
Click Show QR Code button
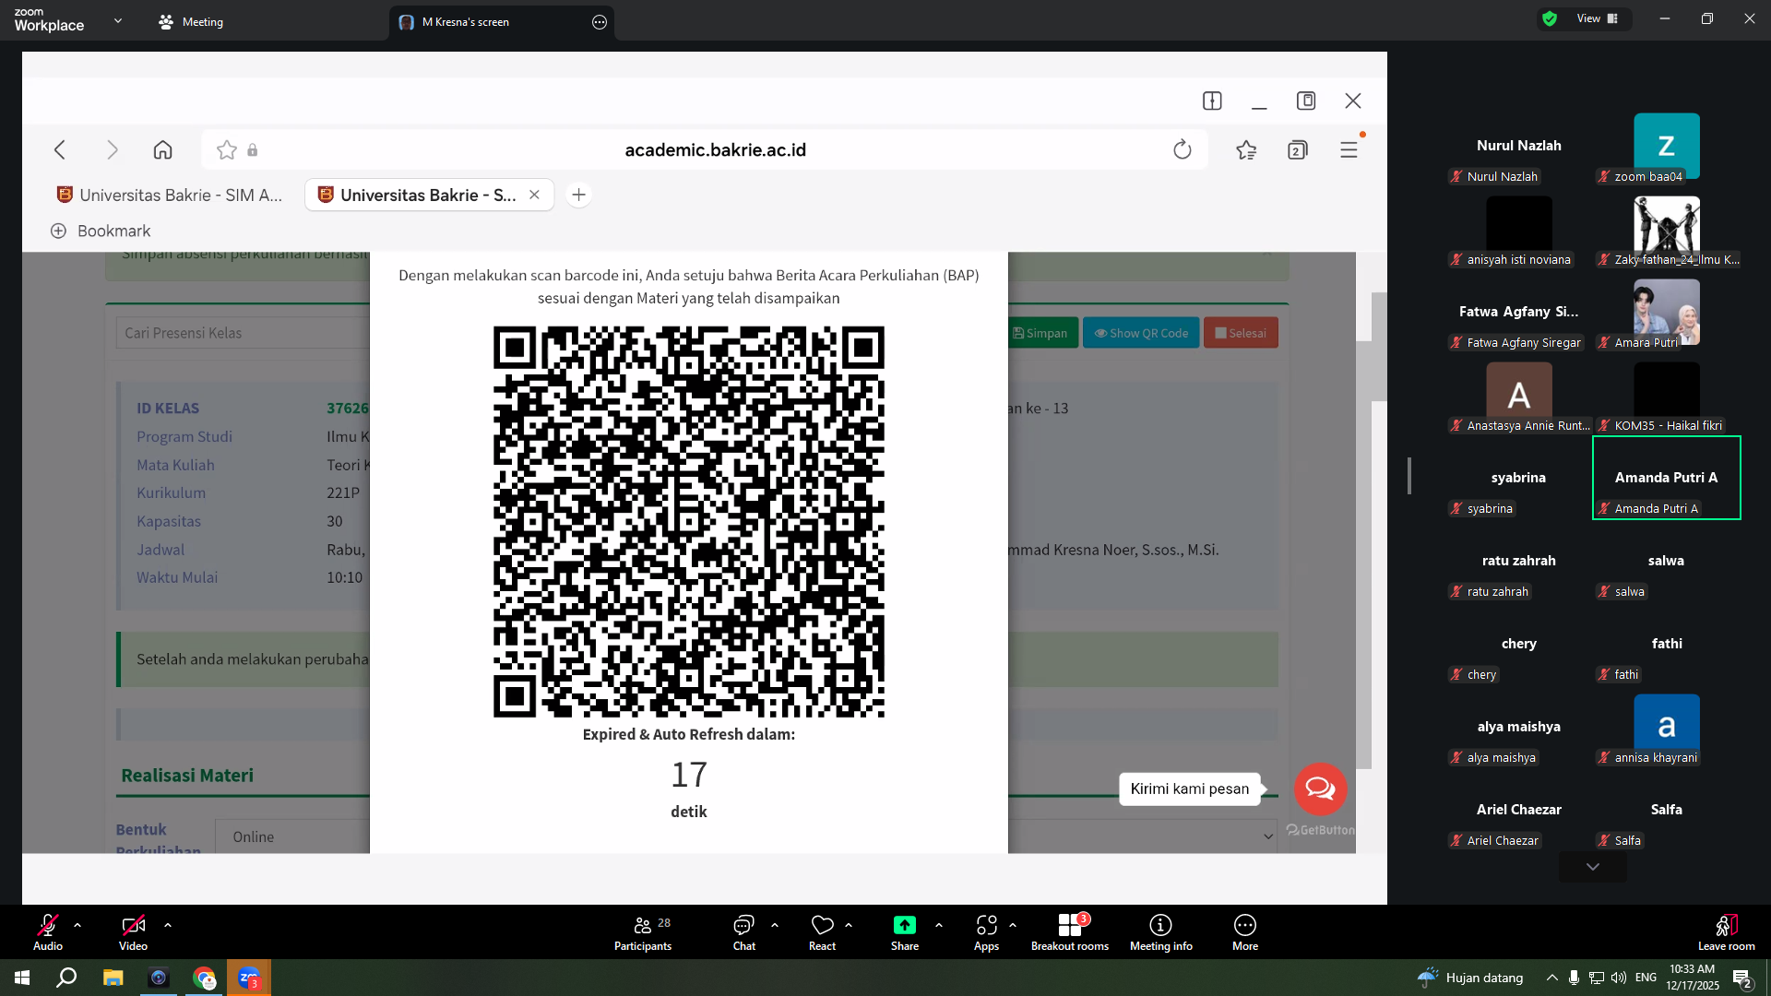coord(1141,333)
